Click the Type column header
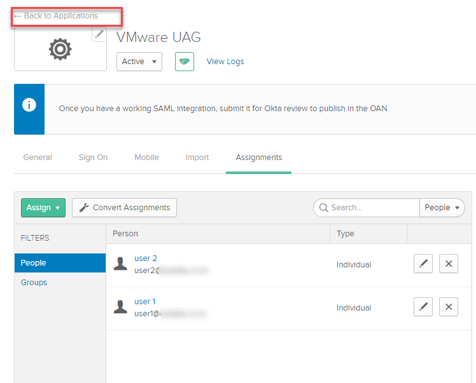476x383 pixels. click(346, 234)
